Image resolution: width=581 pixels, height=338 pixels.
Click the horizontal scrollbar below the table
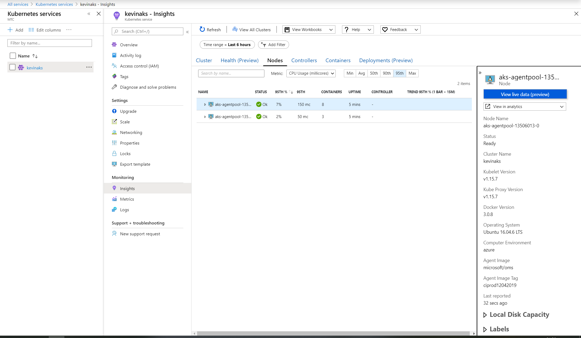(x=333, y=333)
